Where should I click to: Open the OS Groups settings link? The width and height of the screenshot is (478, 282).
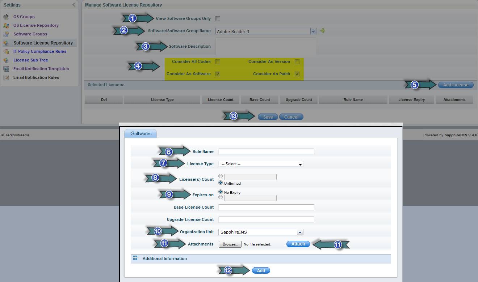coord(24,17)
